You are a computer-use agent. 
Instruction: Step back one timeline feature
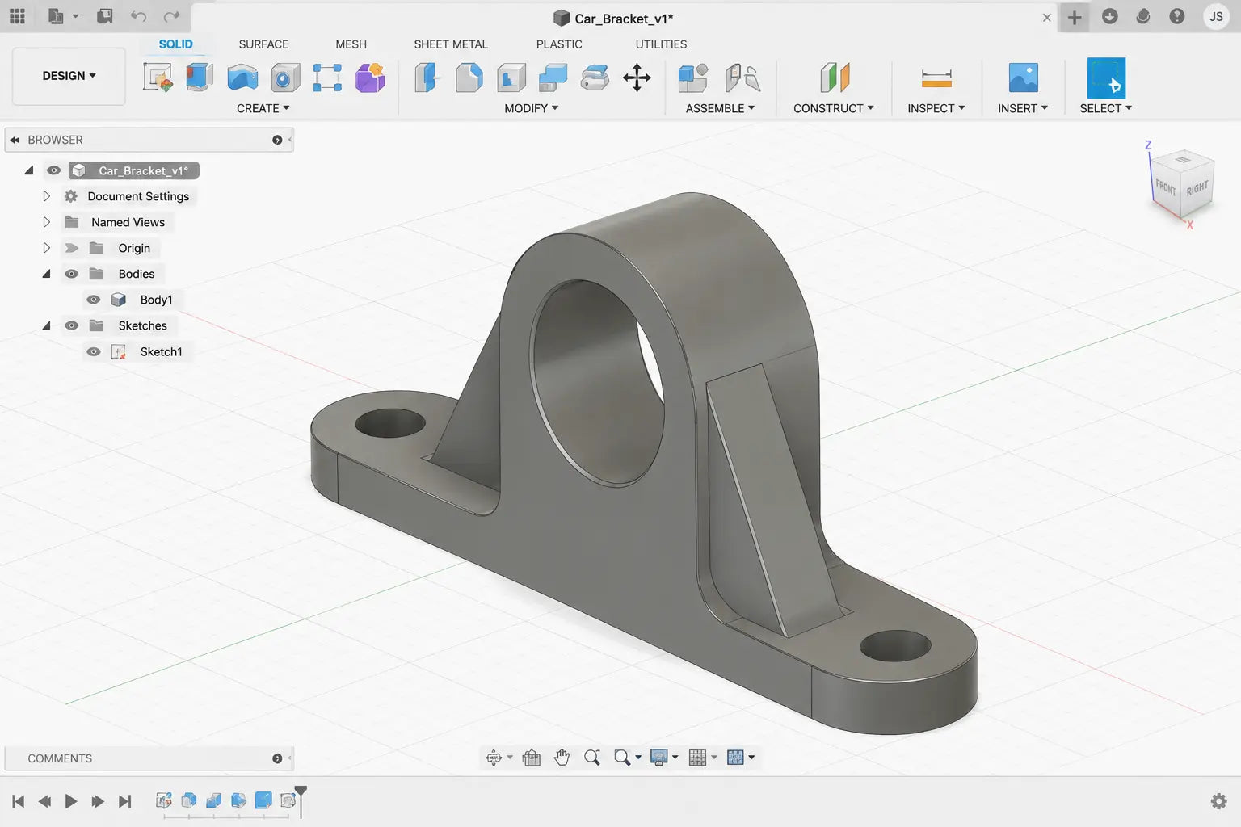pos(44,801)
